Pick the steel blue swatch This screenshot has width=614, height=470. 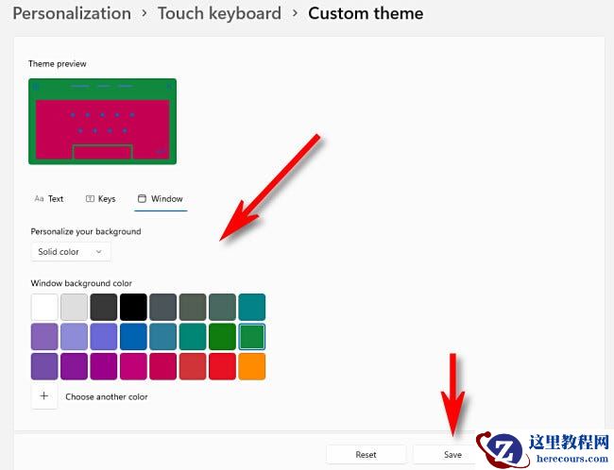162,337
